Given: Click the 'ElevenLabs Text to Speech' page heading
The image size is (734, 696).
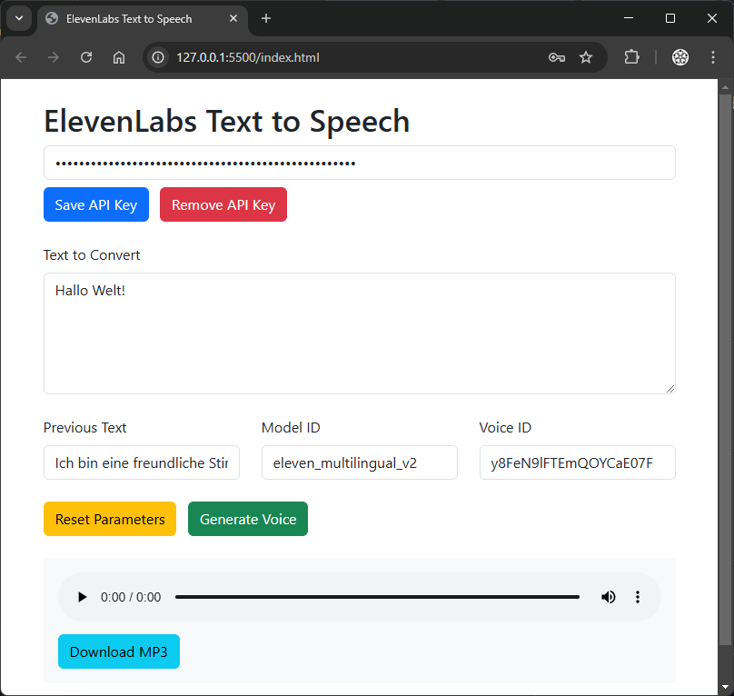Looking at the screenshot, I should [x=226, y=122].
